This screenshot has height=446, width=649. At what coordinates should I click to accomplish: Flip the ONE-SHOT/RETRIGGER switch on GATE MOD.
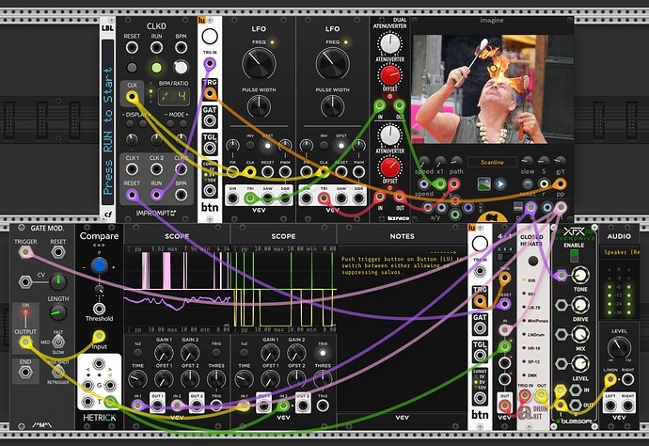coord(58,371)
